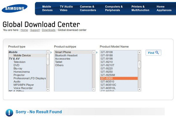
Task: Select GT-I9250M in model list
Action: coord(108,75)
